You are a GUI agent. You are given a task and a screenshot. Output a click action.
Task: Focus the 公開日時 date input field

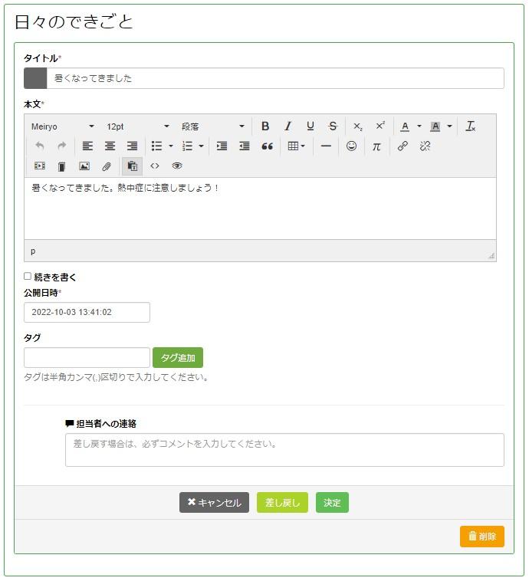point(87,313)
